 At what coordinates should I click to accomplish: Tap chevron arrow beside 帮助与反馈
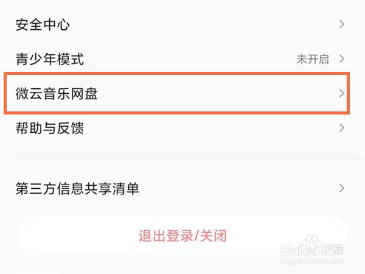[x=341, y=128]
